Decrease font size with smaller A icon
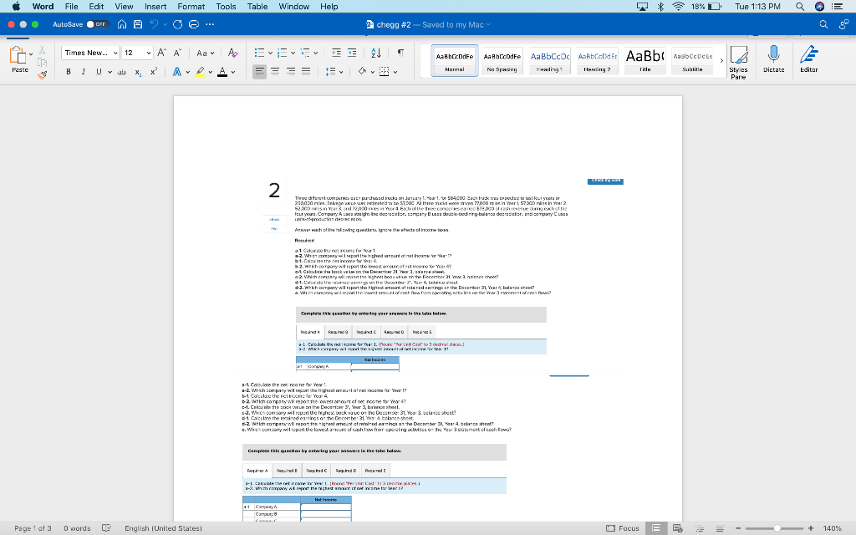This screenshot has width=856, height=535. (177, 53)
